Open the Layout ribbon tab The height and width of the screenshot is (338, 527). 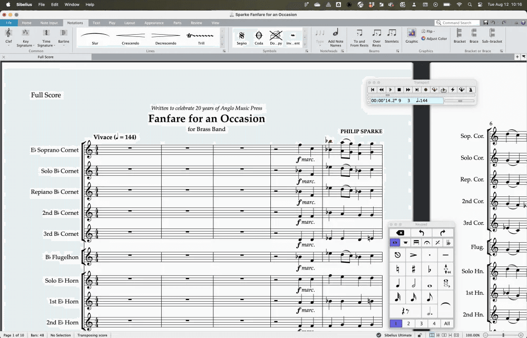[130, 23]
